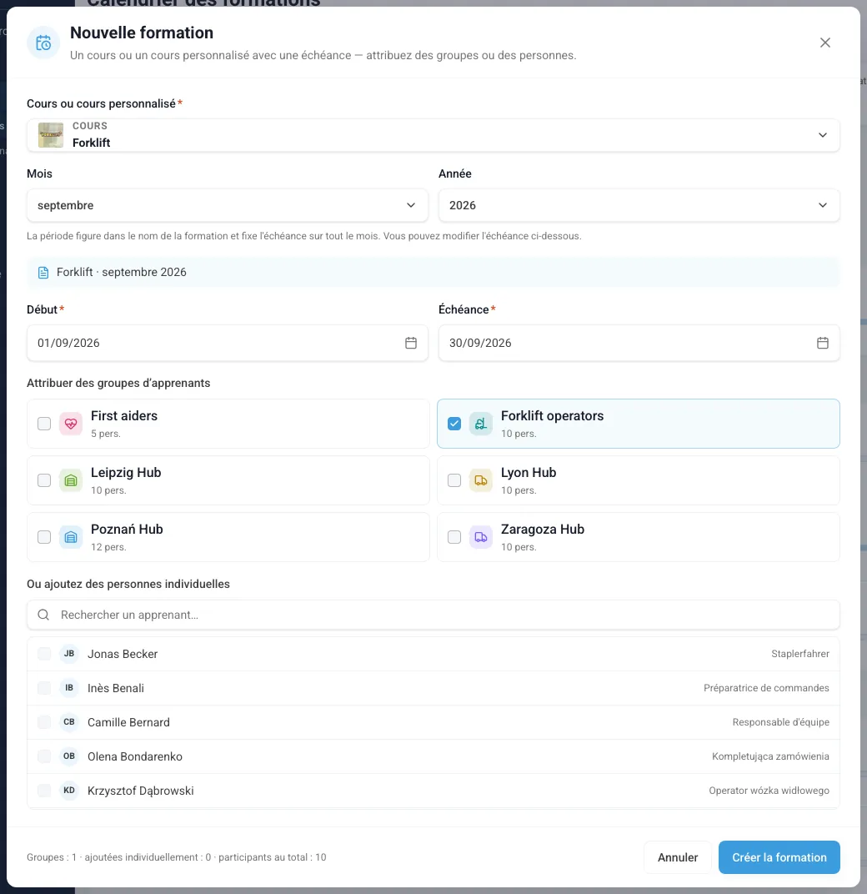
Task: Click the search magnifier icon in learner search
Action: (43, 615)
